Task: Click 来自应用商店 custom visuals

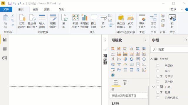Action: 121,21
